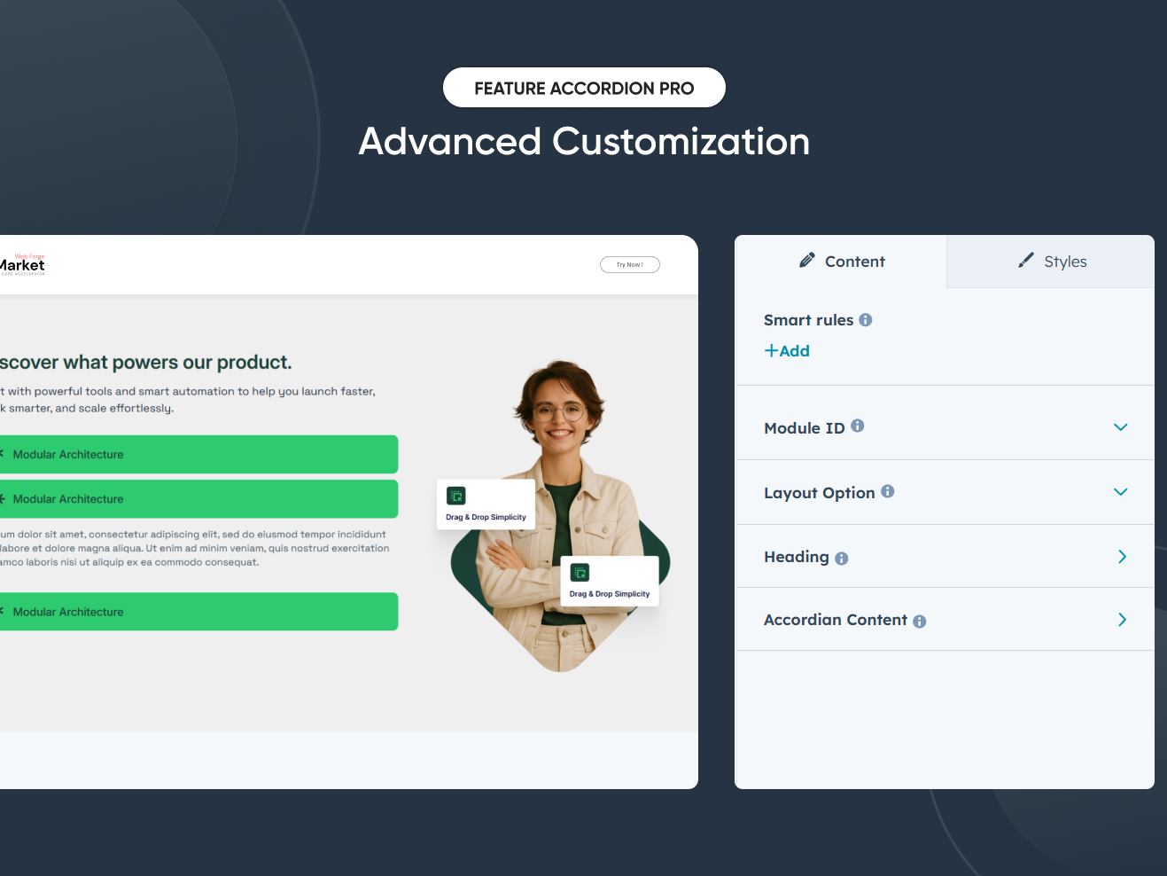Expand the Heading settings panel
This screenshot has width=1167, height=876.
1122,556
